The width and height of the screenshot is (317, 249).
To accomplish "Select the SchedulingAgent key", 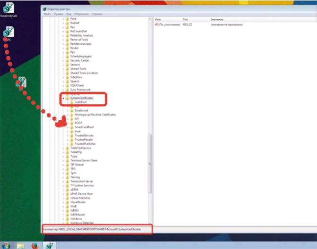I will click(81, 56).
